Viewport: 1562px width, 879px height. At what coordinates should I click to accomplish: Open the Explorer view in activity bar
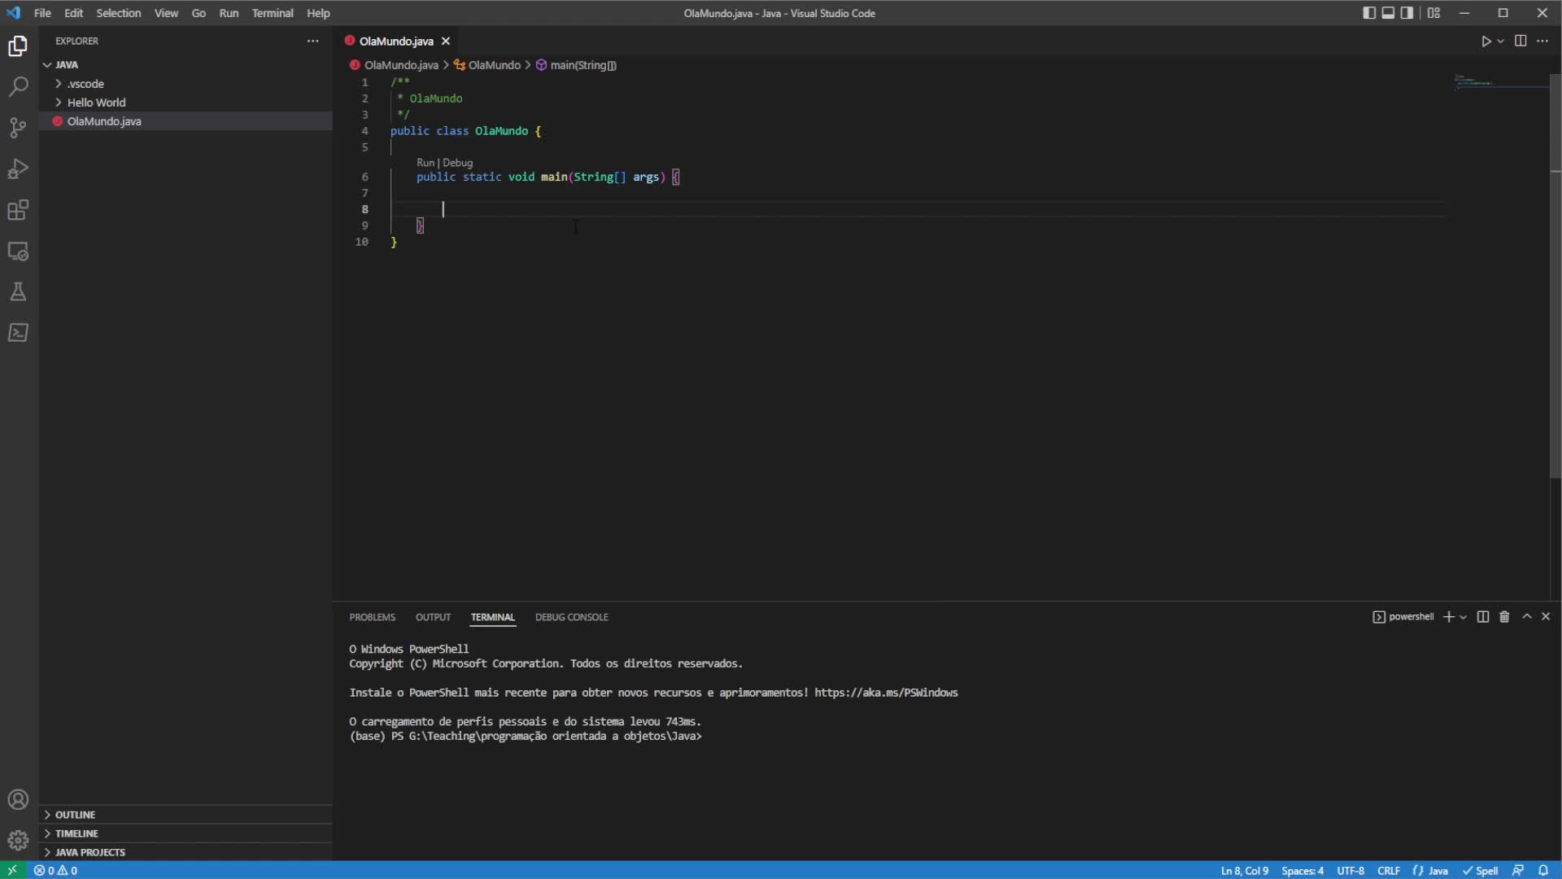click(x=18, y=46)
